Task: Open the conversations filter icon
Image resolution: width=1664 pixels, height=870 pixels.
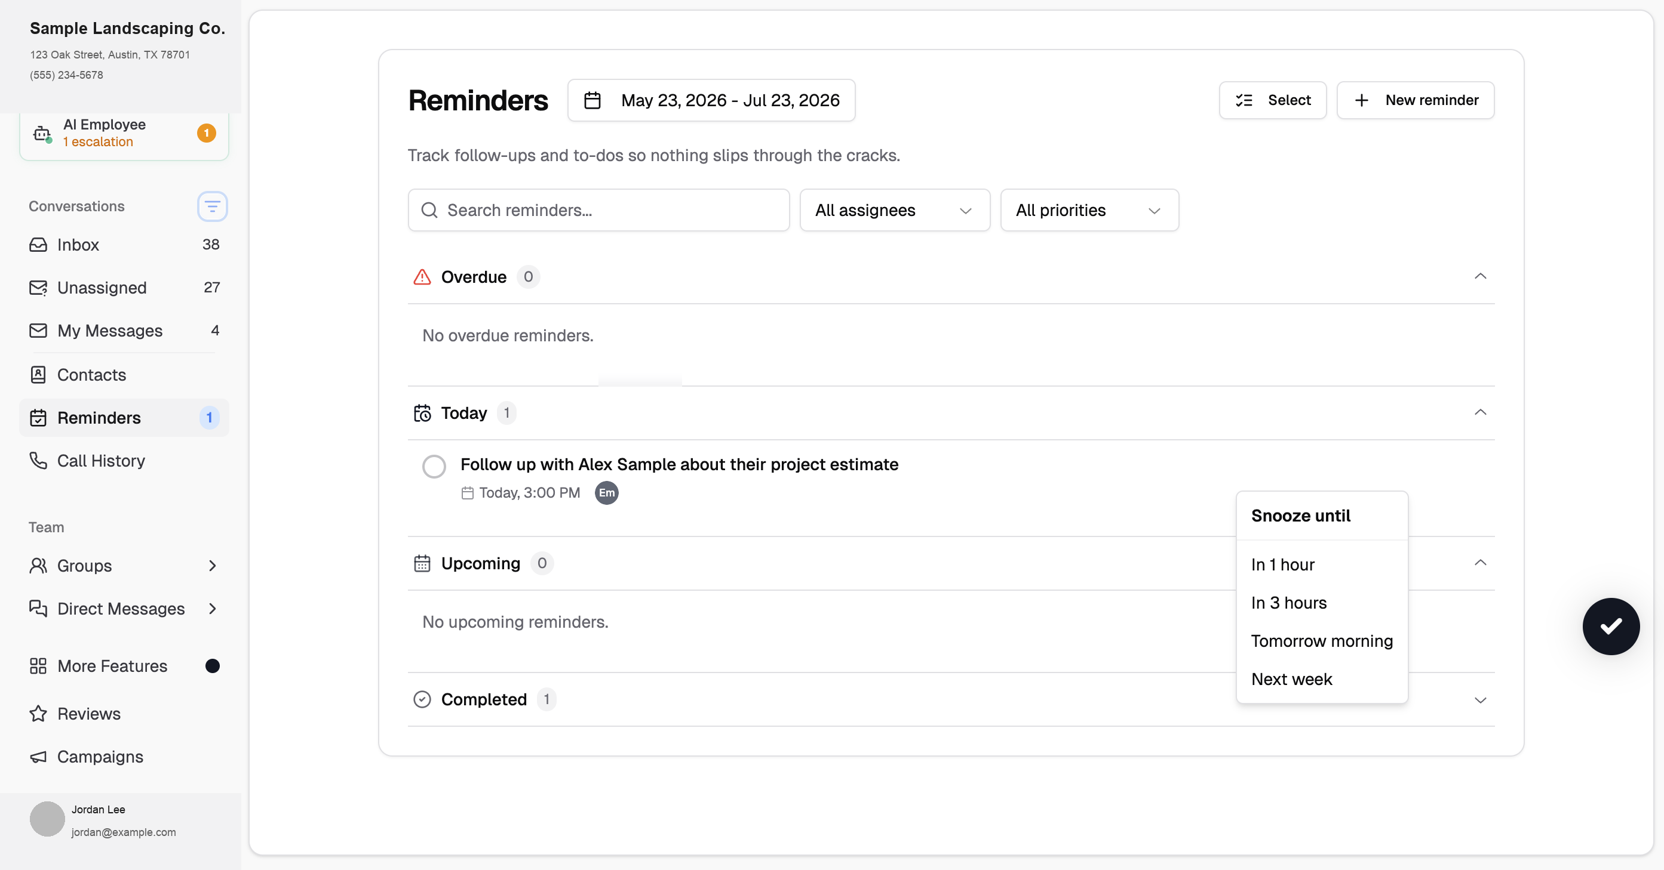Action: click(212, 206)
